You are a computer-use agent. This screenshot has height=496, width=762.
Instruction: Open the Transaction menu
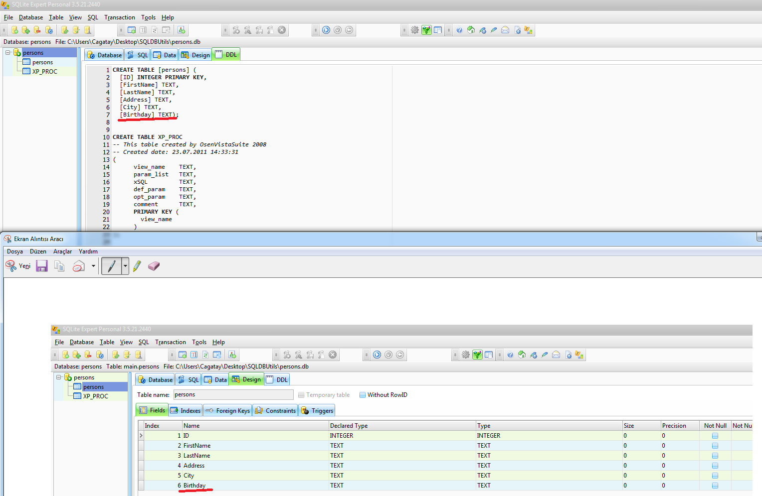pos(119,17)
